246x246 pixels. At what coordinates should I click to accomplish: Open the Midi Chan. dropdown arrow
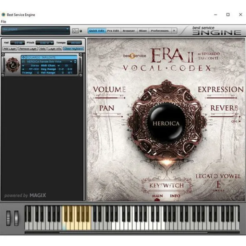pyautogui.click(x=58, y=65)
